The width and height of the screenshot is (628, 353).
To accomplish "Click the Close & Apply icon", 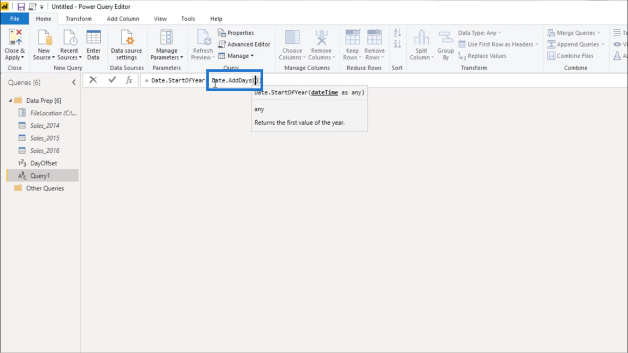I will (15, 37).
